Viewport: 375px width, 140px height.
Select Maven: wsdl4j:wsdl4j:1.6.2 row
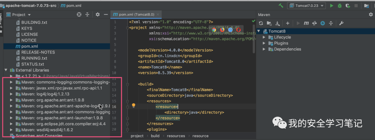click(57, 130)
